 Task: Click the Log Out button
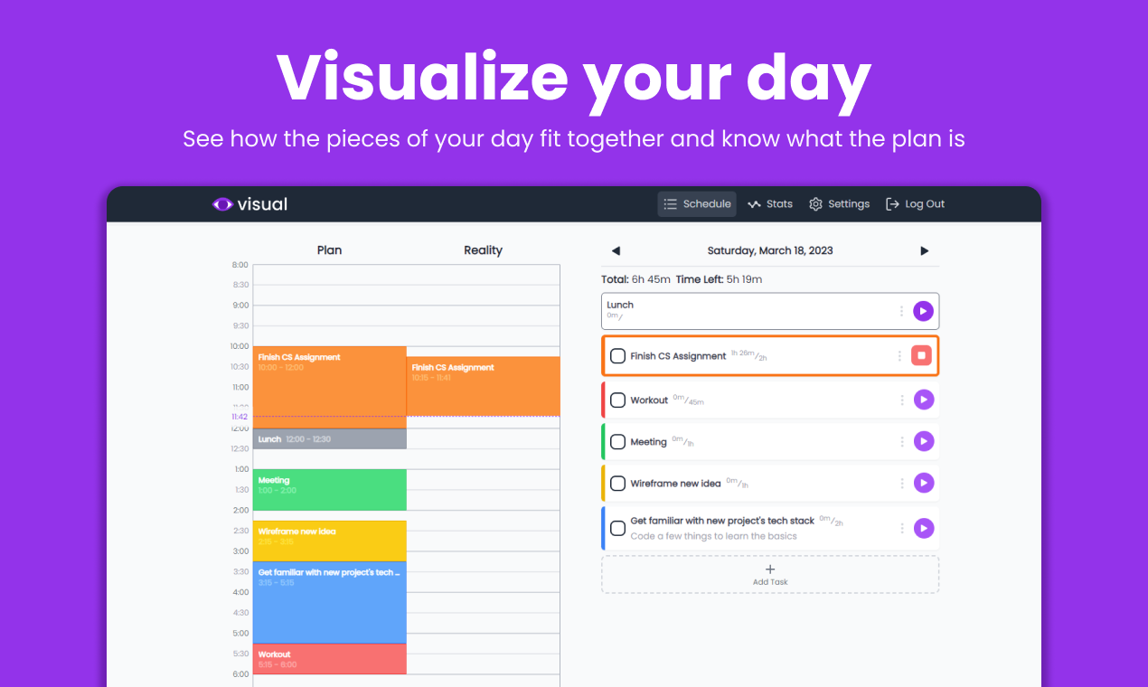915,204
